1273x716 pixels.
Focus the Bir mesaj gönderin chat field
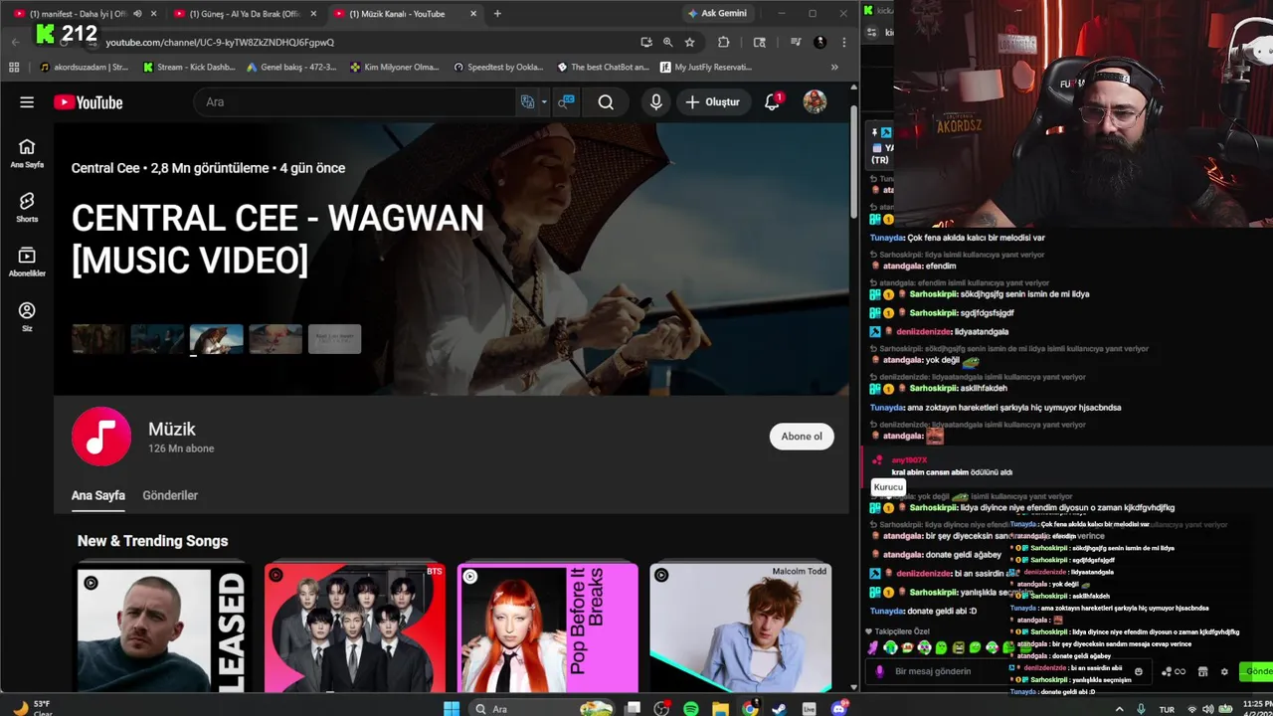click(x=1009, y=671)
